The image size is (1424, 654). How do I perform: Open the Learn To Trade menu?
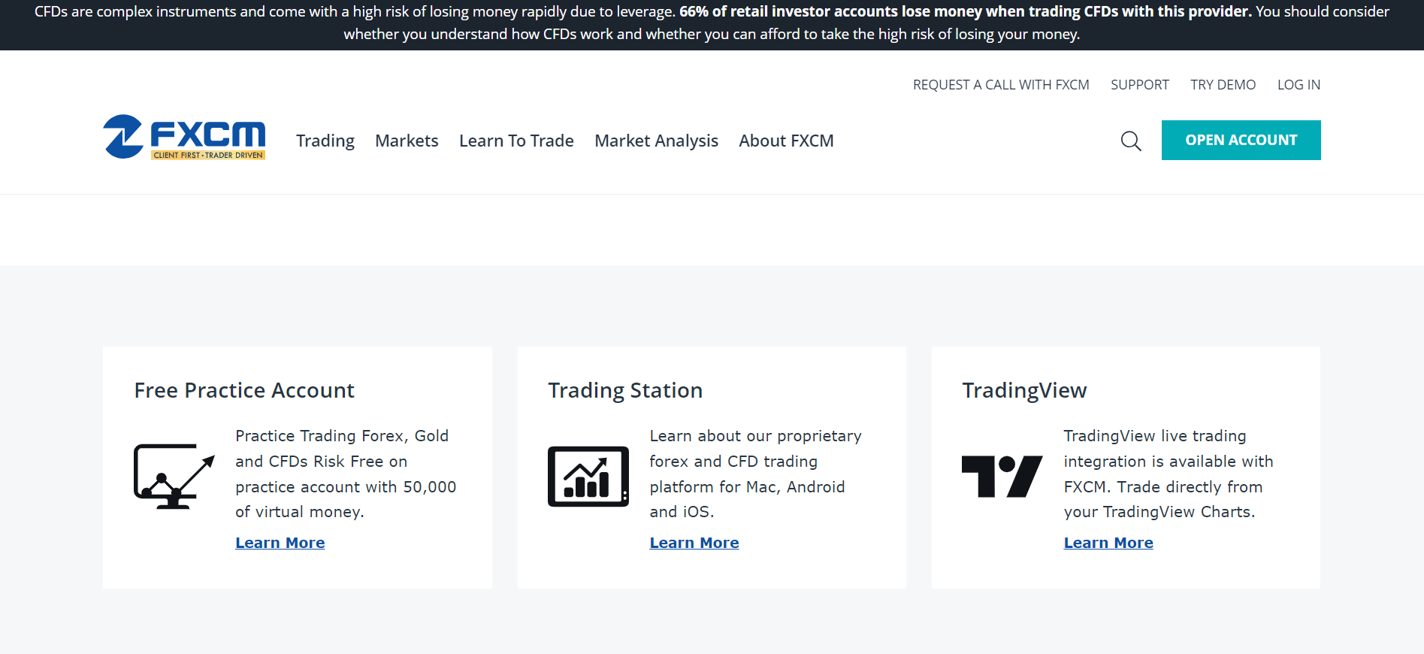pos(516,141)
